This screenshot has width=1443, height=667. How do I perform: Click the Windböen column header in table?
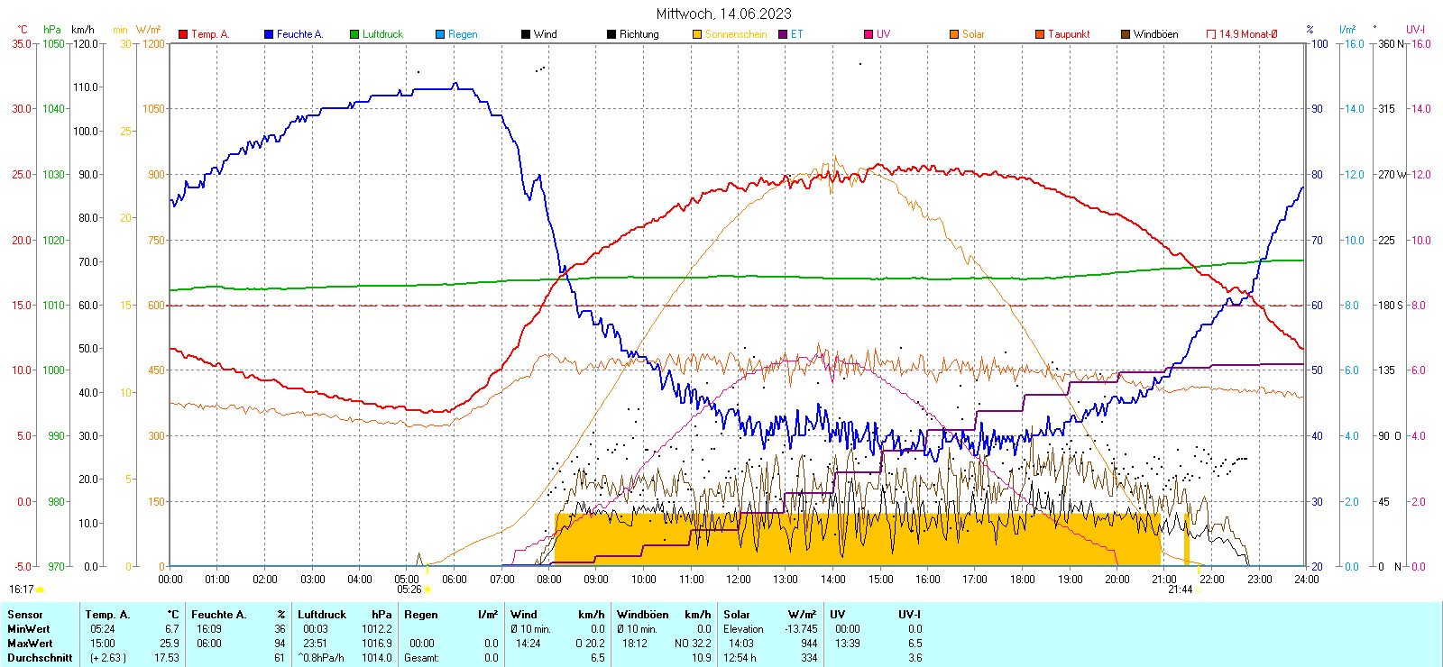click(643, 615)
